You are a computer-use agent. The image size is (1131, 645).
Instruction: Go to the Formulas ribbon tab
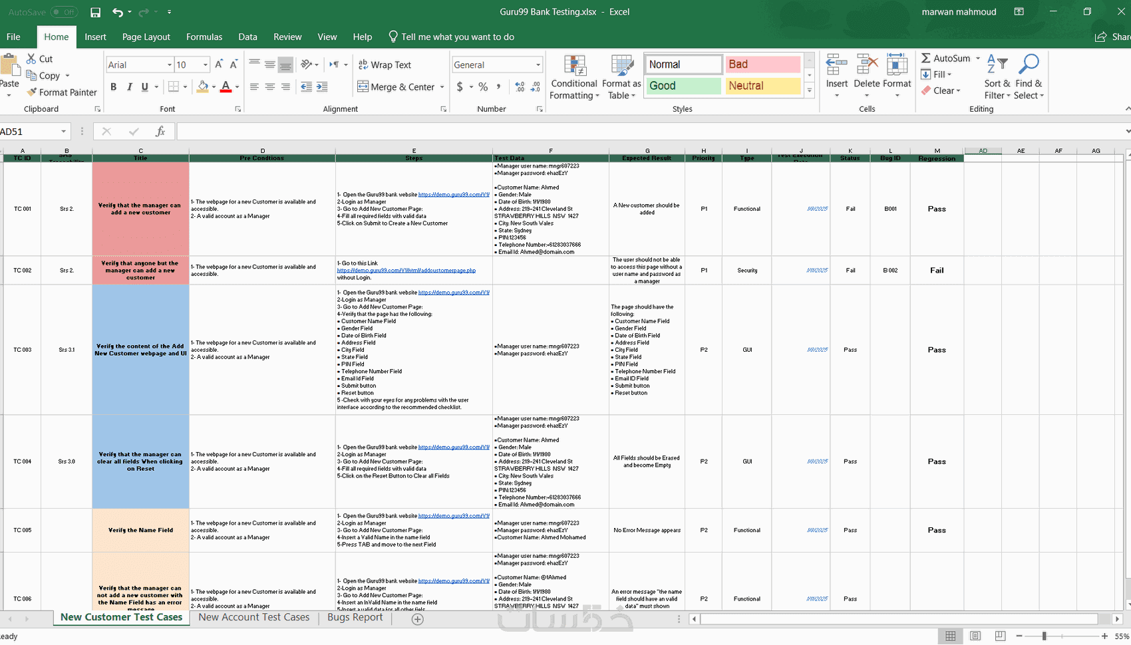[204, 37]
